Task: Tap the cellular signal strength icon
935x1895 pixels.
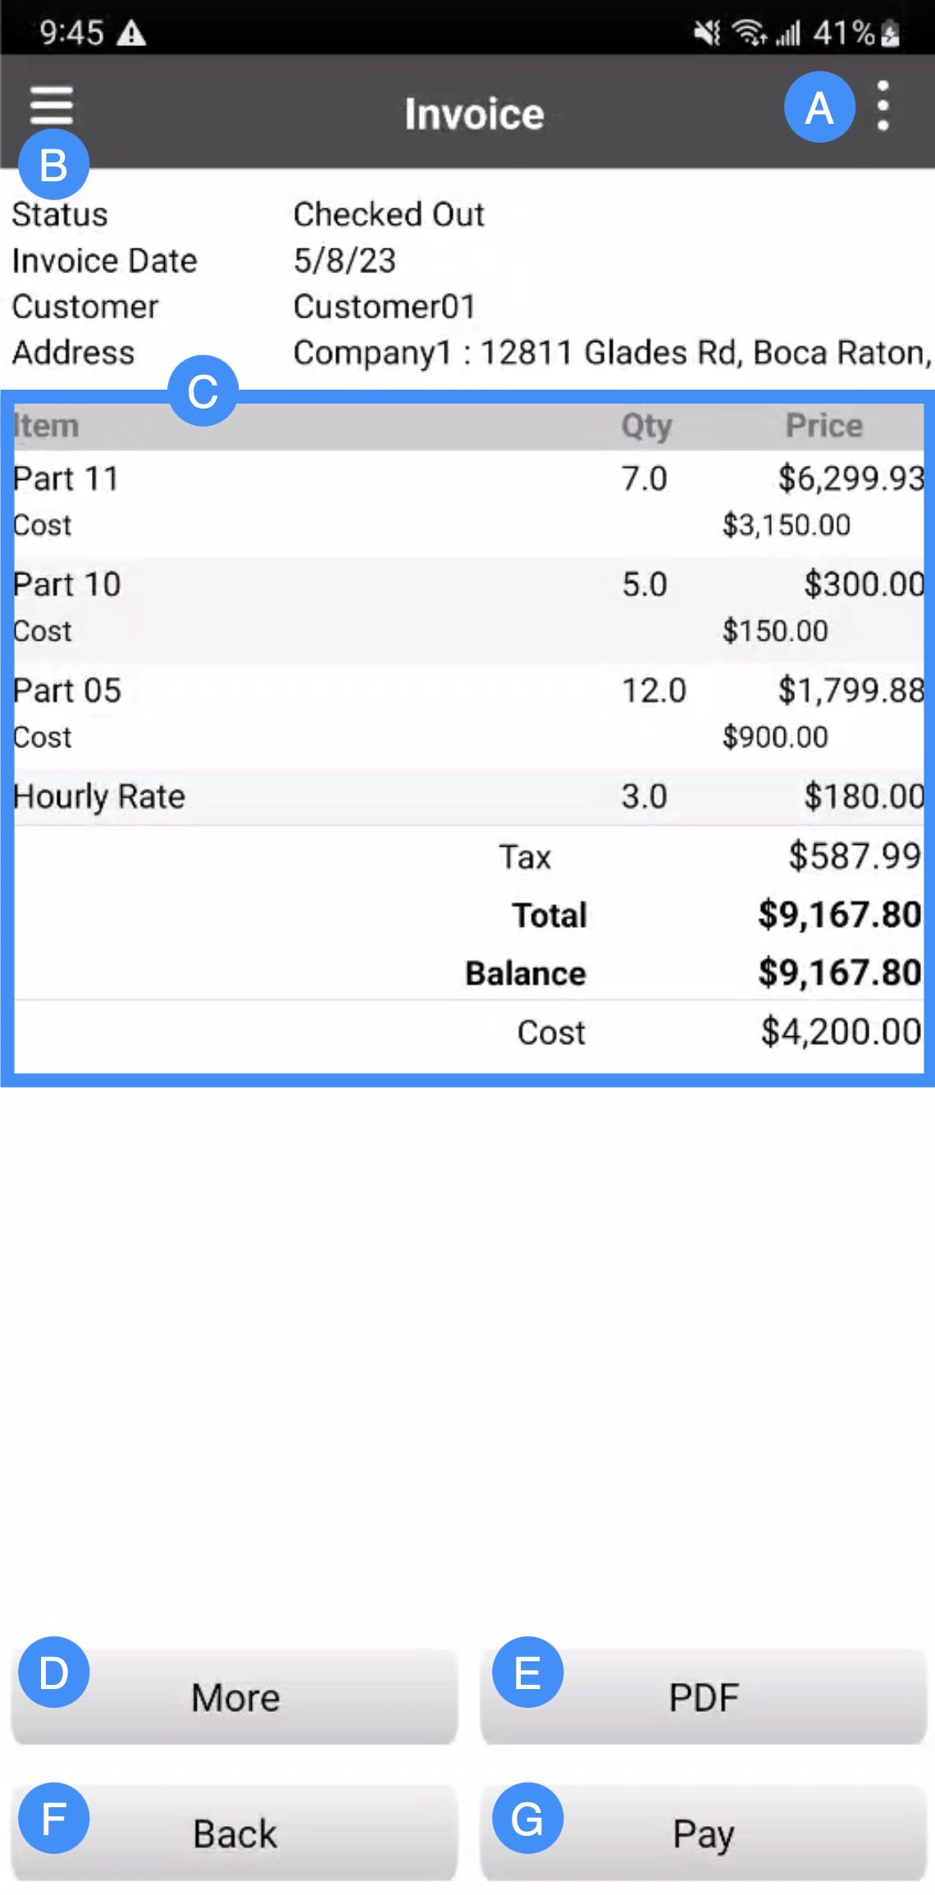Action: (x=789, y=34)
